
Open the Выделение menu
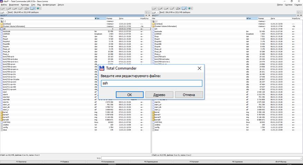[14, 4]
